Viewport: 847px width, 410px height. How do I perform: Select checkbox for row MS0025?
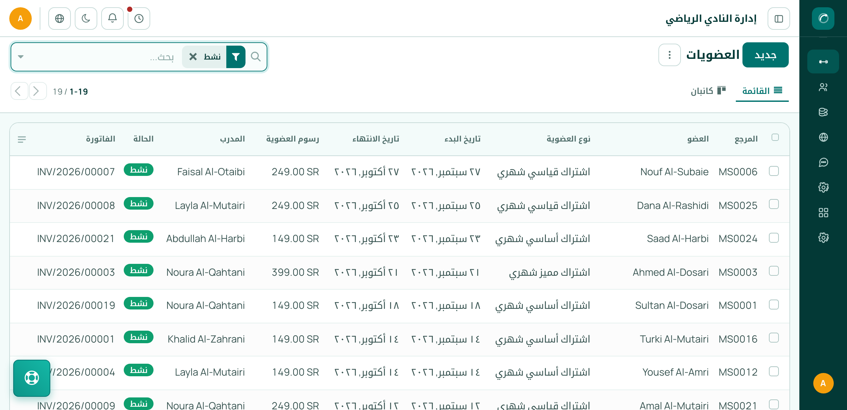pyautogui.click(x=774, y=204)
